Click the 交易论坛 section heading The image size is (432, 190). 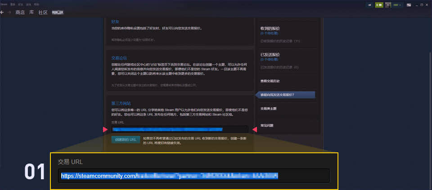pyautogui.click(x=119, y=58)
